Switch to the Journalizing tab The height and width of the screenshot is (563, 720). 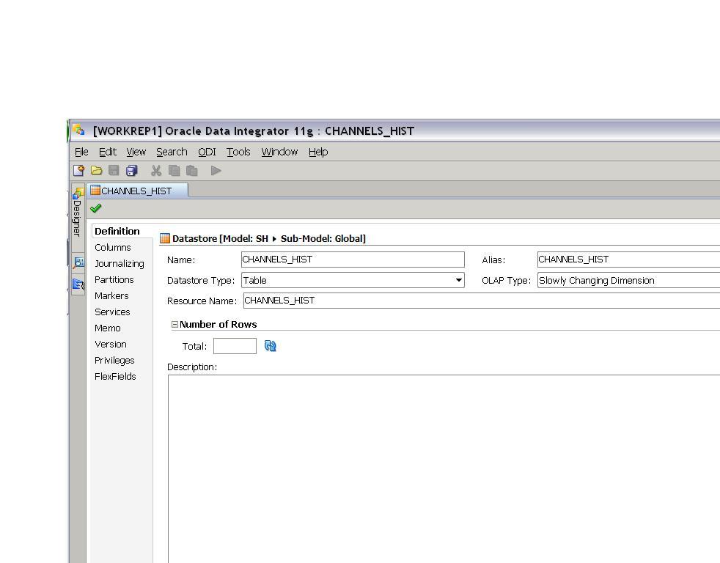tap(120, 263)
